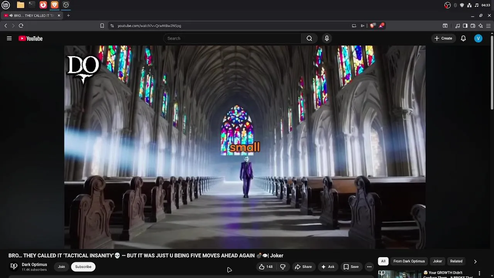Toggle the browser sidebar panel
Viewport: 494px width, 278px height.
tap(465, 26)
